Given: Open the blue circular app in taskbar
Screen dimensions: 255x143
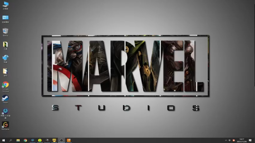Looking at the screenshot, I should (x=33, y=140).
